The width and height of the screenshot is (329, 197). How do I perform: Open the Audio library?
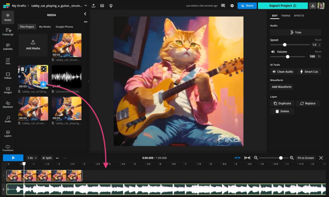pos(8,119)
